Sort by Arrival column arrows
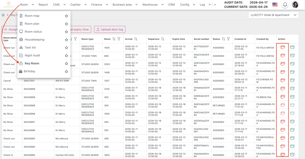305x159 pixels. (136, 39)
